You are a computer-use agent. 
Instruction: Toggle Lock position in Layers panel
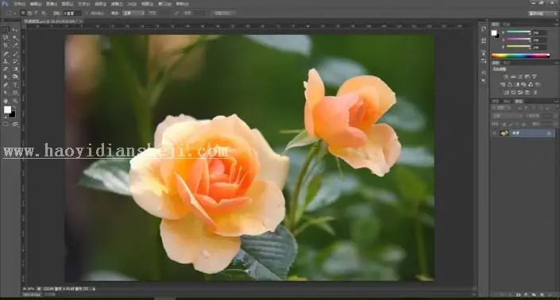[517, 124]
